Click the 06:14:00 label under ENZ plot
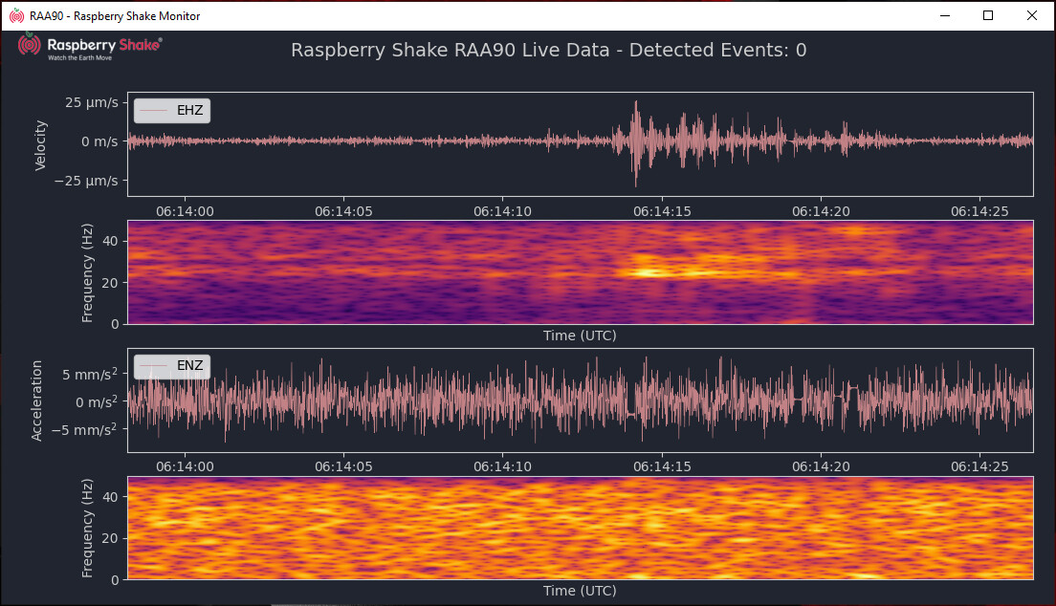 tap(185, 466)
